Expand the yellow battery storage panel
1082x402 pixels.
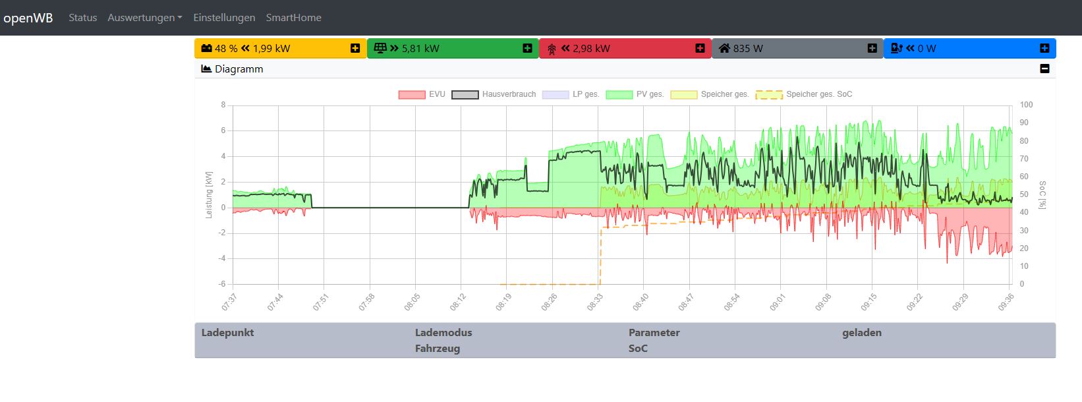coord(355,48)
